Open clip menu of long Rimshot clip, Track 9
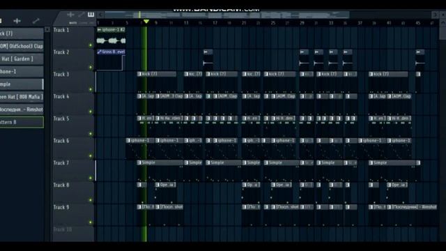Screen dimensions: 446x251 [x=390, y=207]
